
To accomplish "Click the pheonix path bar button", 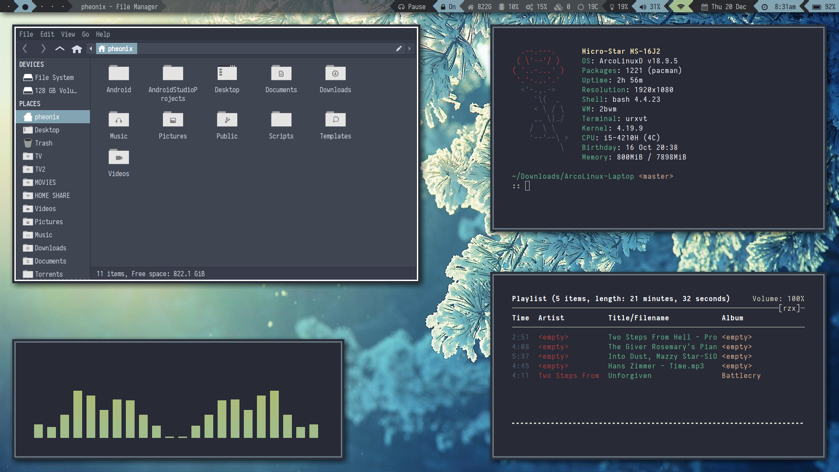I will click(x=116, y=49).
